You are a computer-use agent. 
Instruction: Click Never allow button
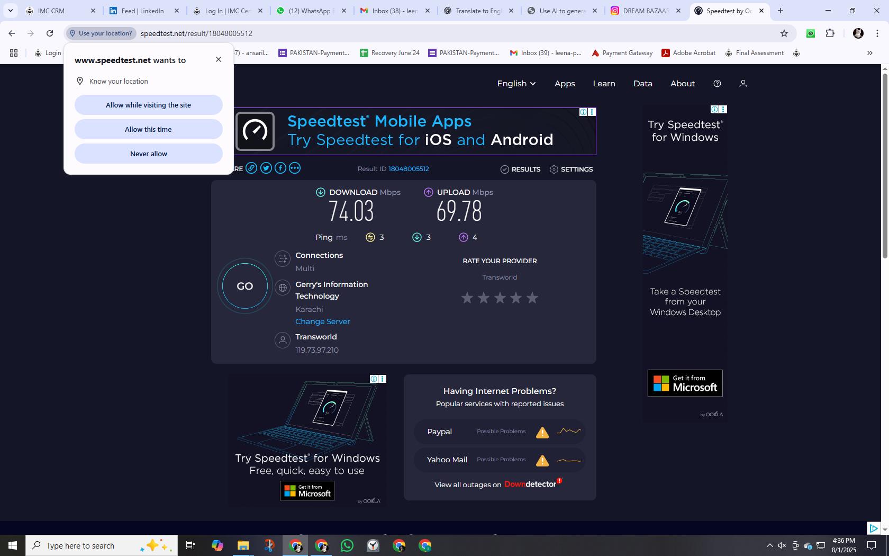click(x=148, y=154)
